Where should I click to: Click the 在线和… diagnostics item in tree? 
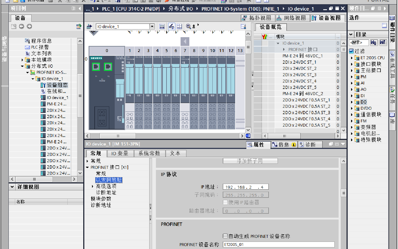click(x=56, y=91)
